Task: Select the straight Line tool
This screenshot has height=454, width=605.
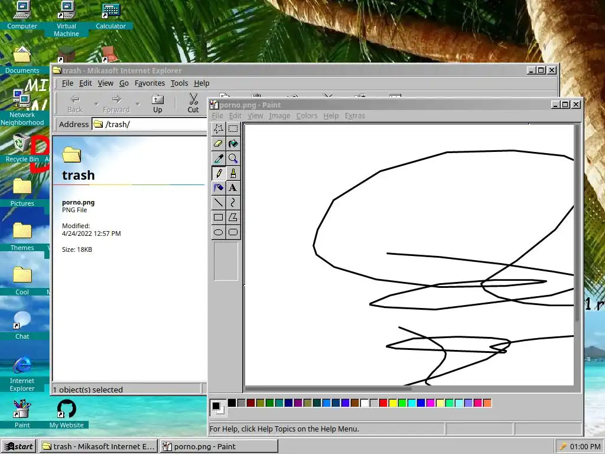Action: click(x=219, y=202)
